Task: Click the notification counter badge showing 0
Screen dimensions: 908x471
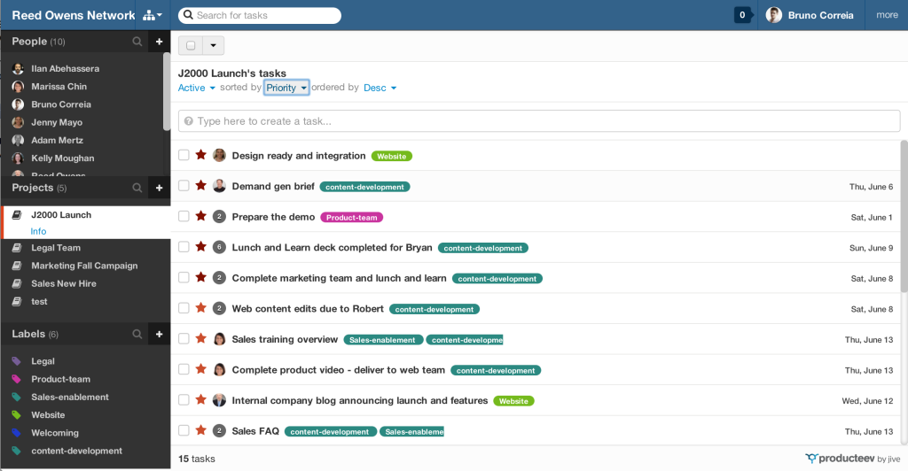Action: point(742,15)
